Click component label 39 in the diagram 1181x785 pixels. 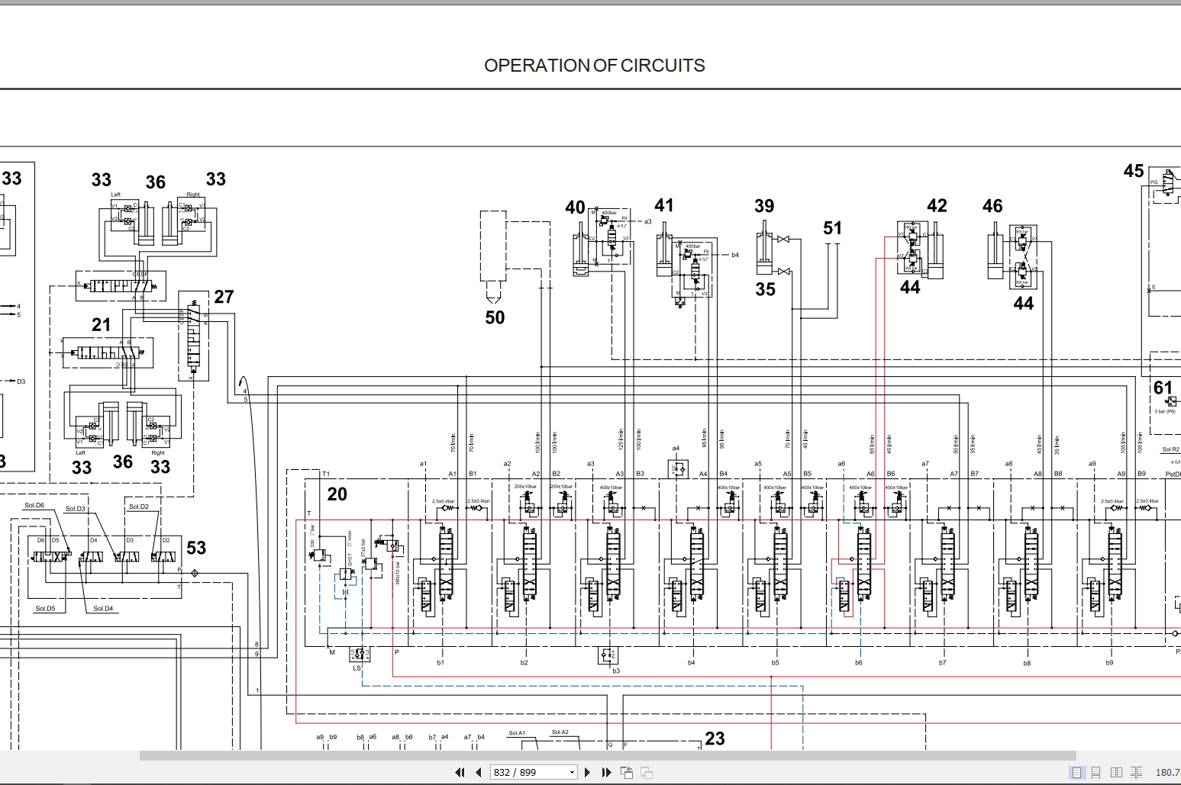764,206
